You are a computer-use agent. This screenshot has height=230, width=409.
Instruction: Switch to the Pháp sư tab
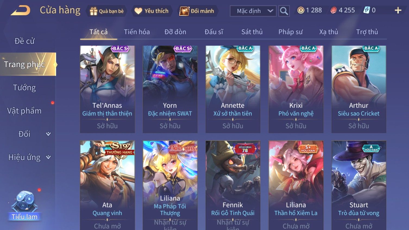(x=290, y=32)
